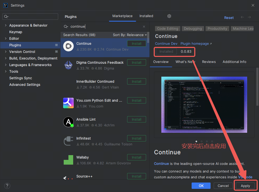Install the Infinitest plugin

tap(137, 139)
